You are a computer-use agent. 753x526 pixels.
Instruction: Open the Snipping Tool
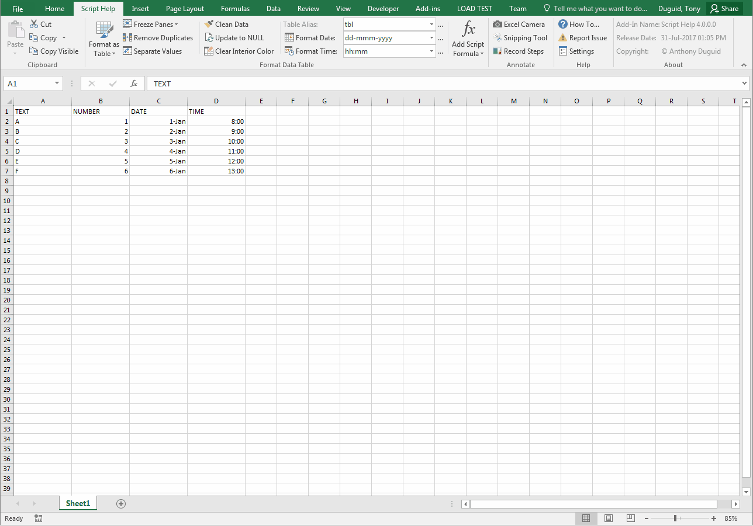520,38
